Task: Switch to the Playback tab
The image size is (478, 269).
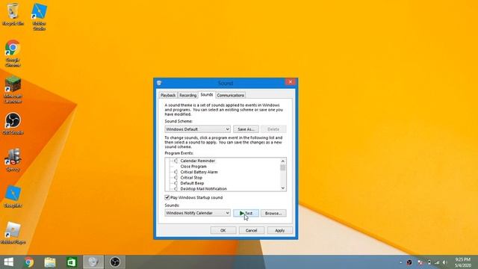Action: [168, 95]
